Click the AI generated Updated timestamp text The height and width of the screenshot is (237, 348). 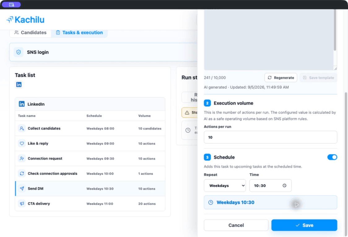(246, 87)
